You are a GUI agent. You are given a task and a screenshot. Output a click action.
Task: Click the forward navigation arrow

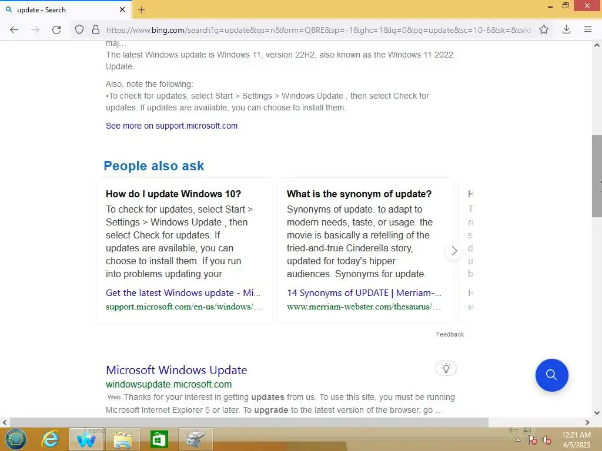tap(35, 30)
